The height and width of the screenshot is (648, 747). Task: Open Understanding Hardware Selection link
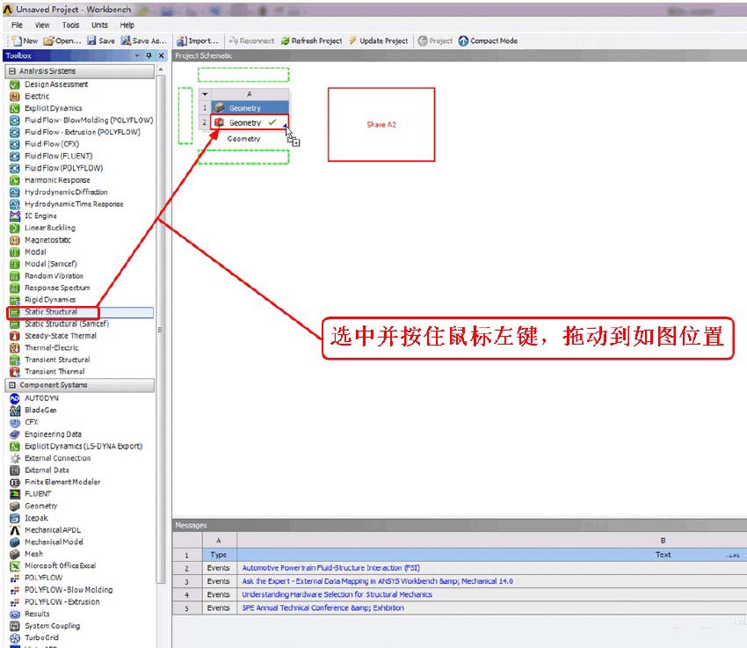[337, 594]
